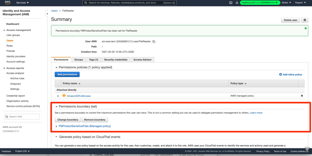Open English (US) language selector
The image size is (312, 156).
click(22, 151)
